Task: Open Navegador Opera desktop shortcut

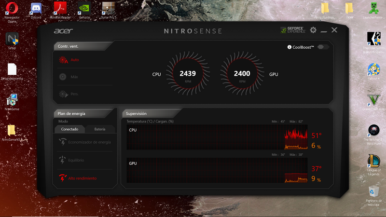Action: [12, 12]
